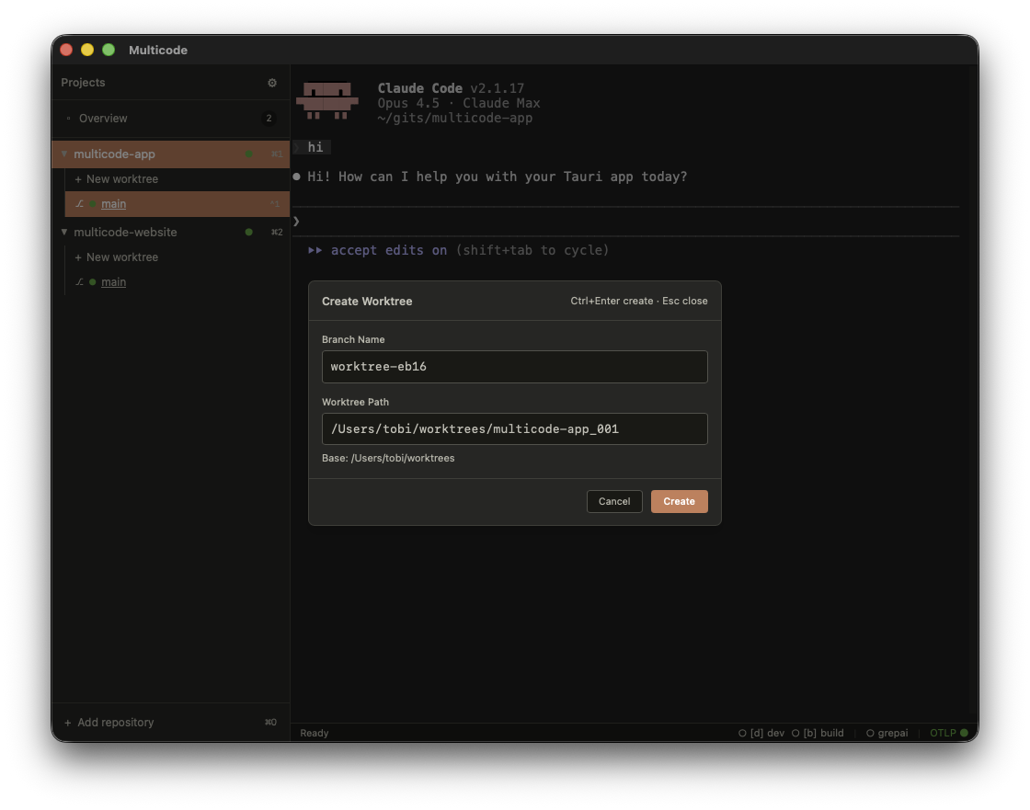Click the Projects header label
Screen dimensions: 1030x810
pyautogui.click(x=83, y=82)
